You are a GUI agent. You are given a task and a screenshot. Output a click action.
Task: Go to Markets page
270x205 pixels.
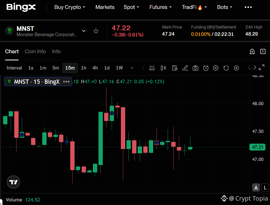click(x=105, y=7)
